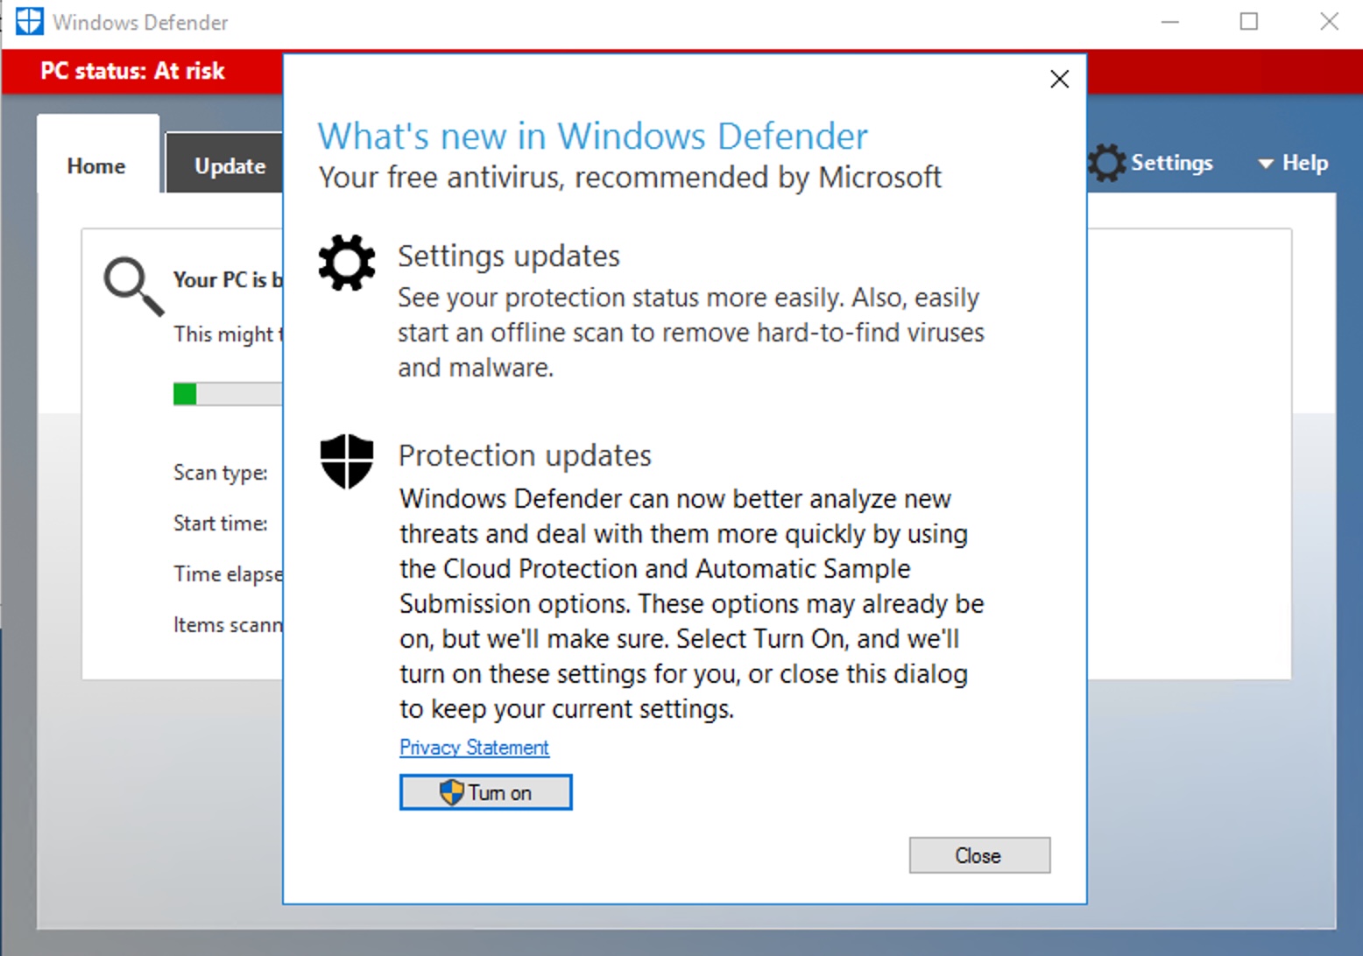Click 'Your free antivirus, recommended by Microsoft' subtitle
Screen dimensions: 1363x956
[630, 178]
